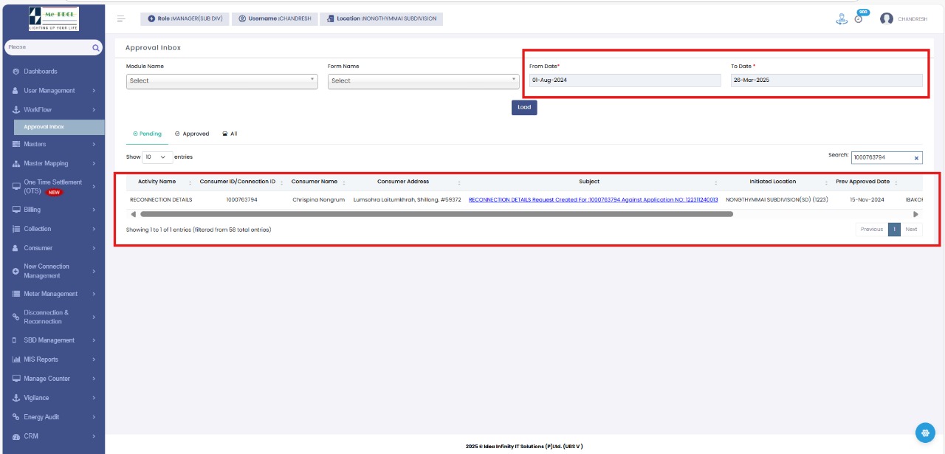
Task: Click the scrollbar right arrow of table
Action: [x=915, y=214]
